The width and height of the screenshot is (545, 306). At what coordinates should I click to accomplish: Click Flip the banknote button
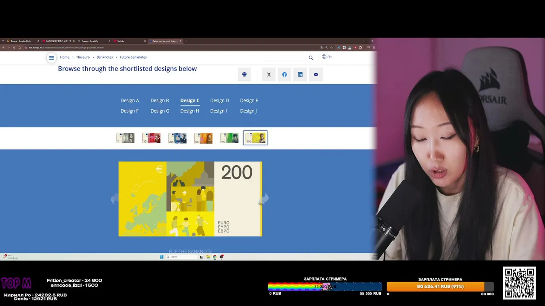(x=190, y=251)
